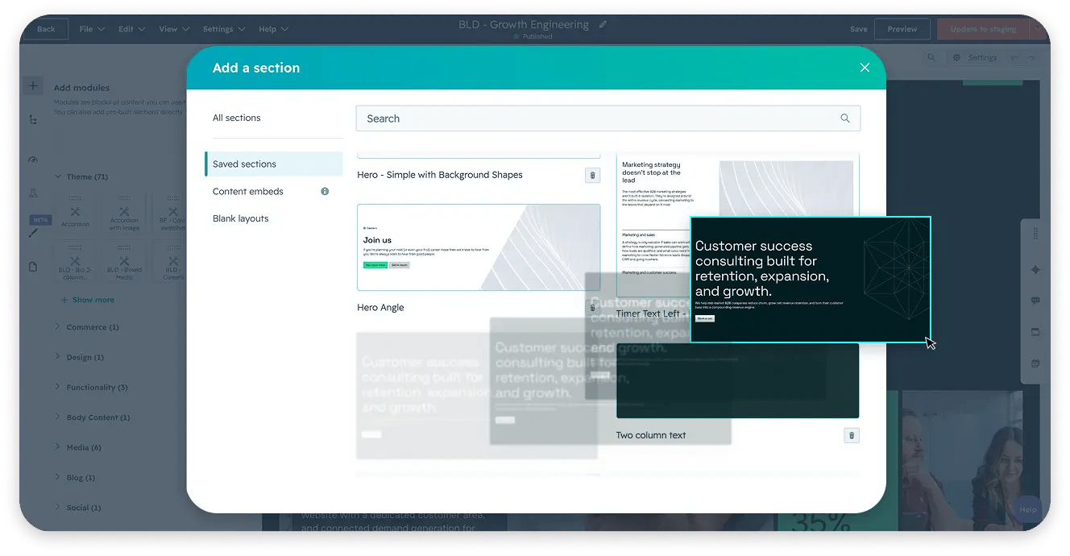This screenshot has width=1070, height=556.
Task: Click the search icon in the editor toolbar
Action: pyautogui.click(x=931, y=58)
